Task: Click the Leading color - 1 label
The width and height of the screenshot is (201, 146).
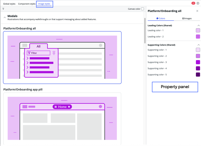Action: [155, 30]
